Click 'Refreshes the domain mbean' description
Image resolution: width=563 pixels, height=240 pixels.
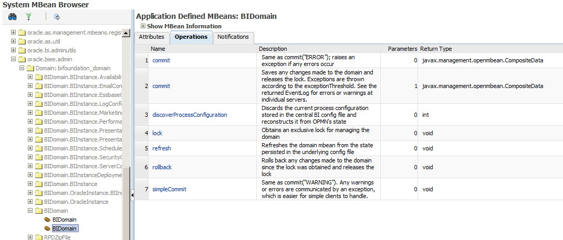(x=317, y=148)
